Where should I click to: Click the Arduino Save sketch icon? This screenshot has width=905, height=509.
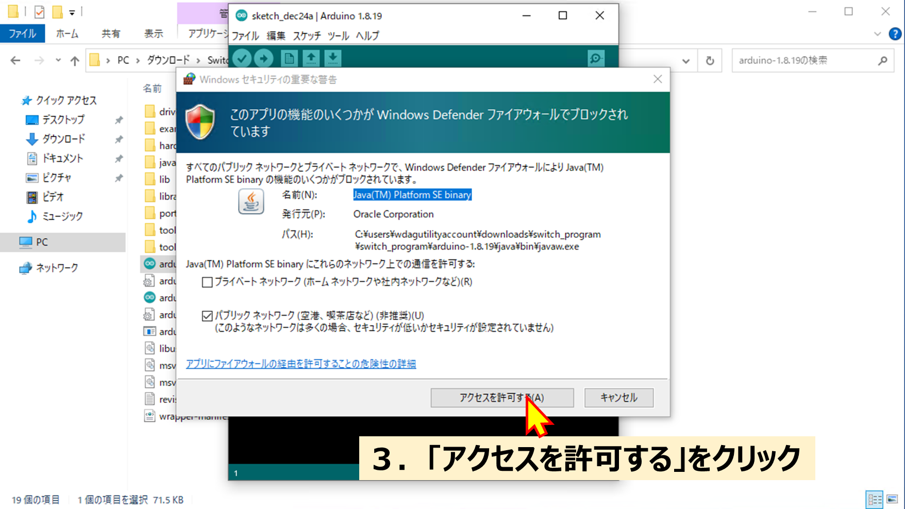coord(332,58)
